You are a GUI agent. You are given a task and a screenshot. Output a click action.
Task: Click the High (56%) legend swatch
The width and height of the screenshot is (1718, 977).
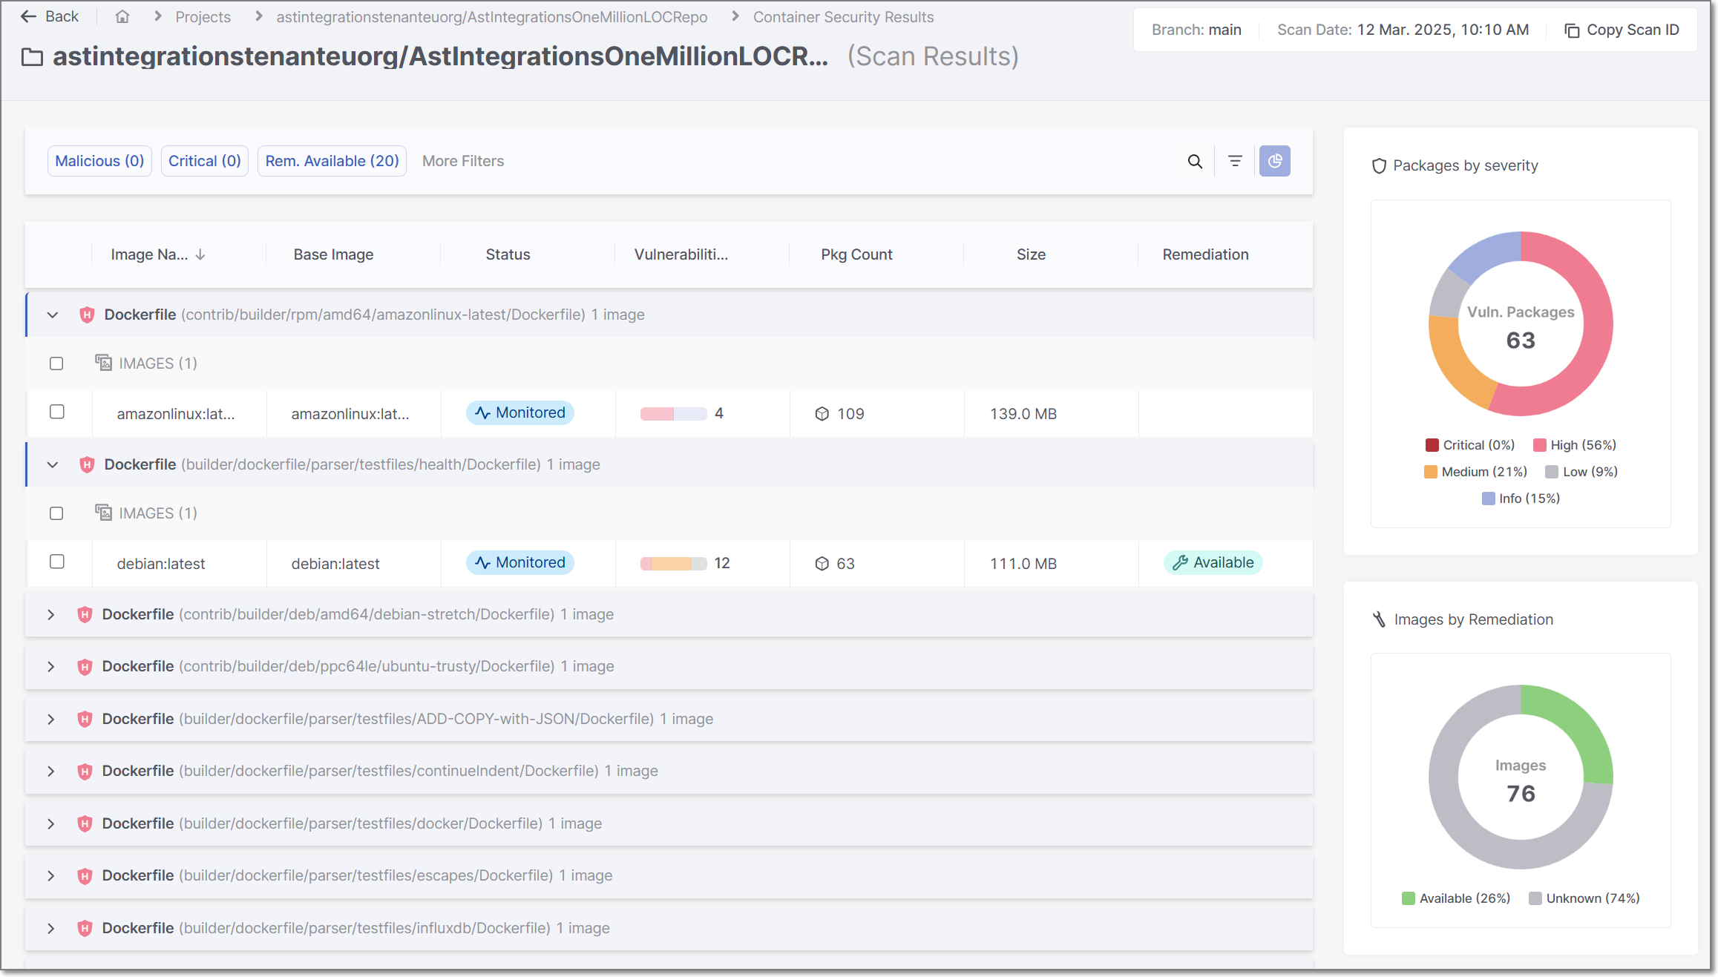click(1539, 445)
